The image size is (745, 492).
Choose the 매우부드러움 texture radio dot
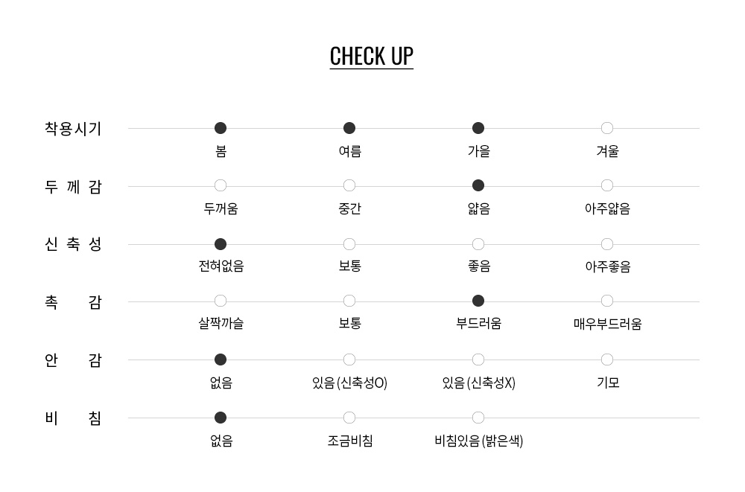click(607, 301)
